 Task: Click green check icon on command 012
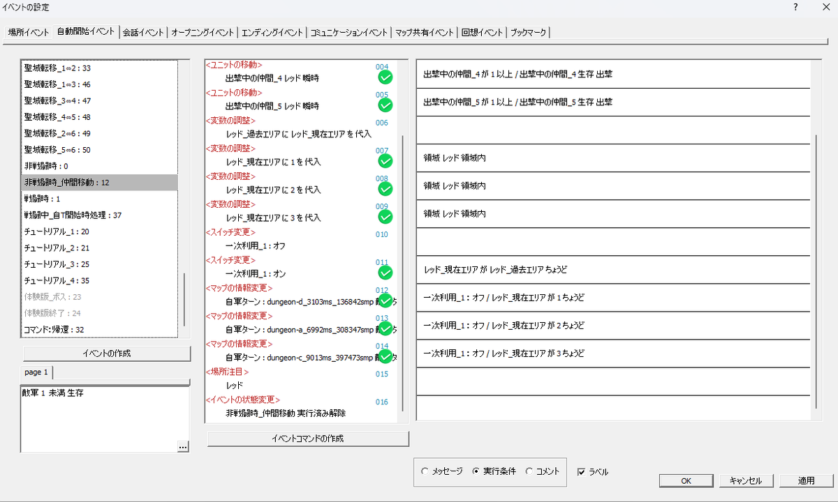click(385, 301)
